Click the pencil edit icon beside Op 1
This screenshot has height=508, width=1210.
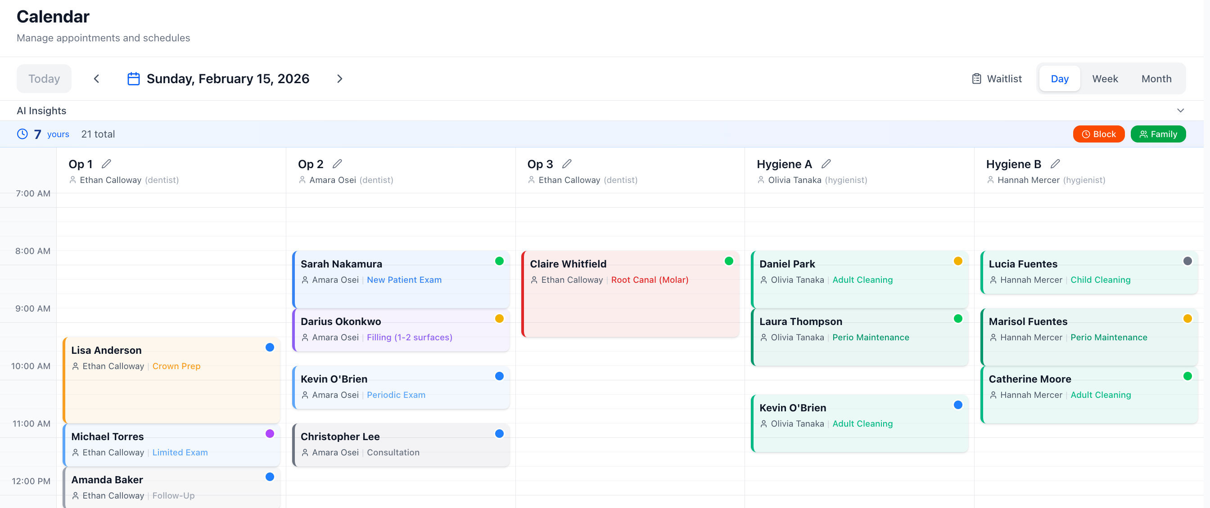coord(106,164)
